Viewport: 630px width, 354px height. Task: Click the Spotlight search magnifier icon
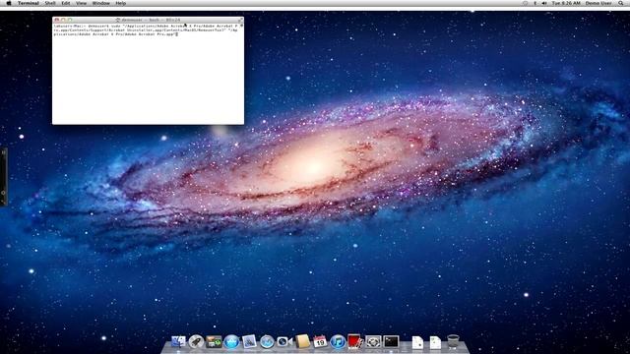tap(621, 3)
